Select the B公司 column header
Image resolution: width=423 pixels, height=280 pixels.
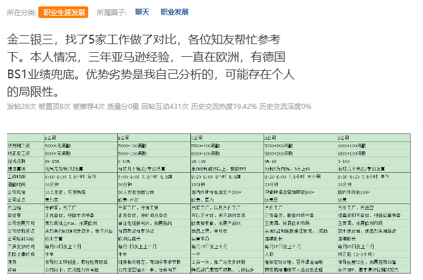pos(124,138)
